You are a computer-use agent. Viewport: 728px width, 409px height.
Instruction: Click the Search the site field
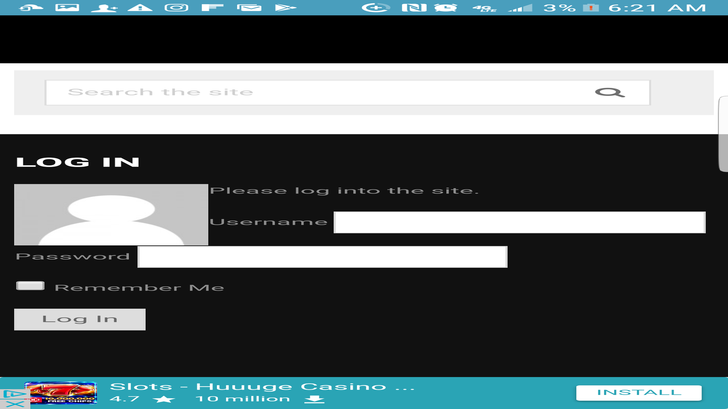click(322, 92)
